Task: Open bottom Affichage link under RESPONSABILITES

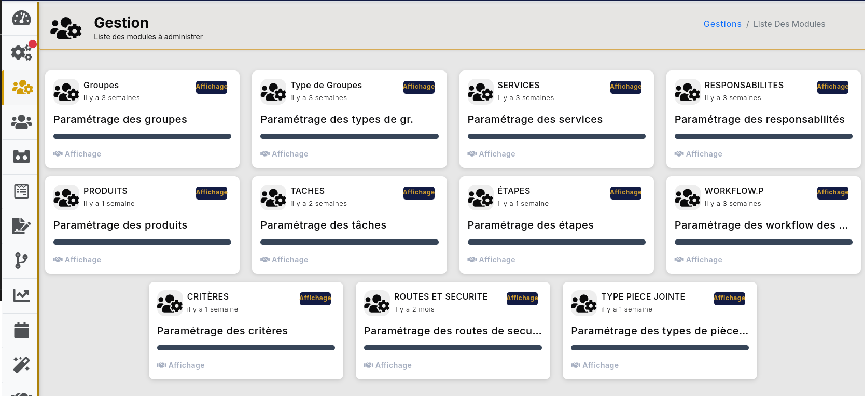Action: pyautogui.click(x=699, y=154)
